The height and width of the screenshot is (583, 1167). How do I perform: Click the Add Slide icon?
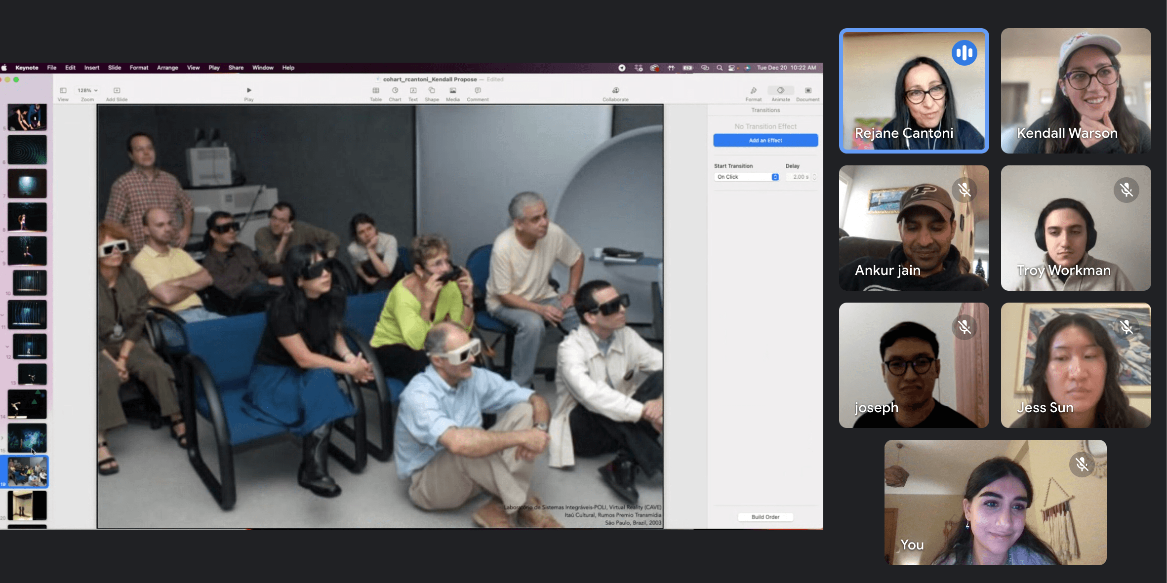pyautogui.click(x=117, y=90)
